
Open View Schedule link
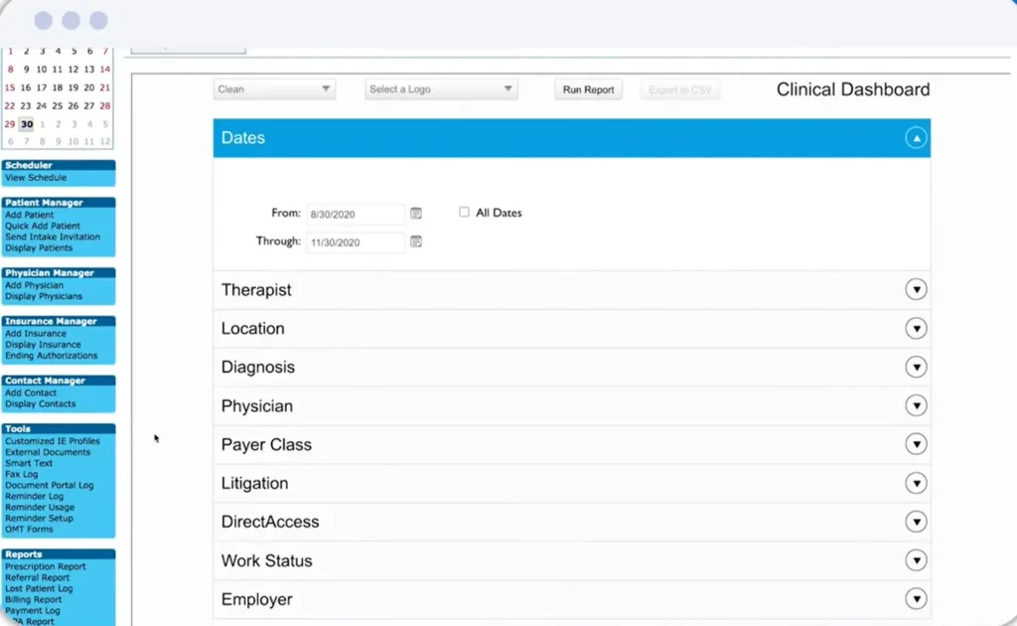36,177
